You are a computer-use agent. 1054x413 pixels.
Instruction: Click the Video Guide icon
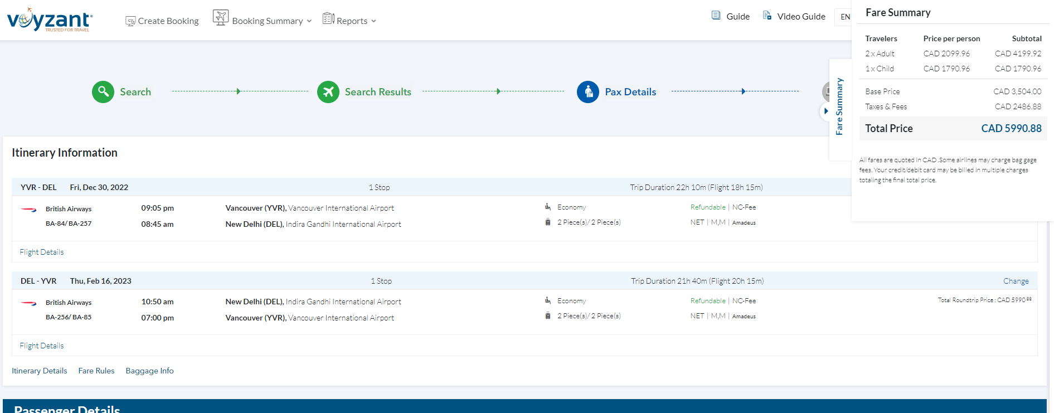767,16
